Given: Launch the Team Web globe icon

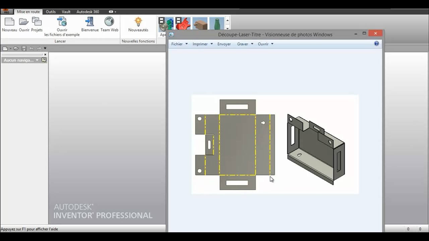Looking at the screenshot, I should (x=109, y=22).
